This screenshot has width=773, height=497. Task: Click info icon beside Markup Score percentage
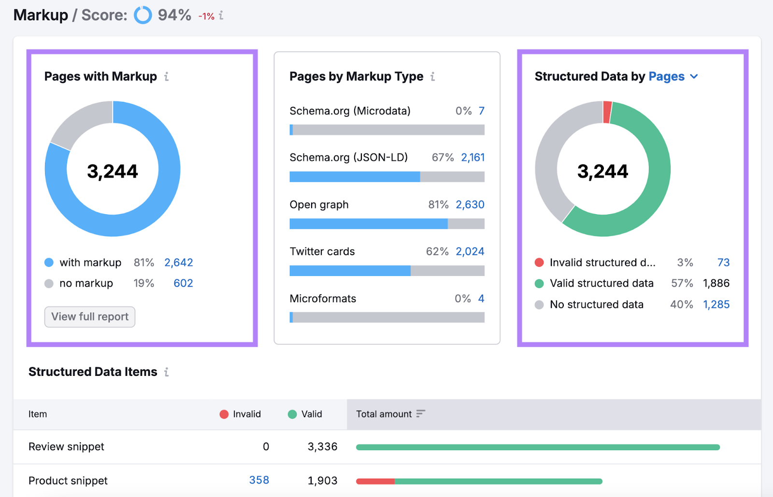coord(221,15)
